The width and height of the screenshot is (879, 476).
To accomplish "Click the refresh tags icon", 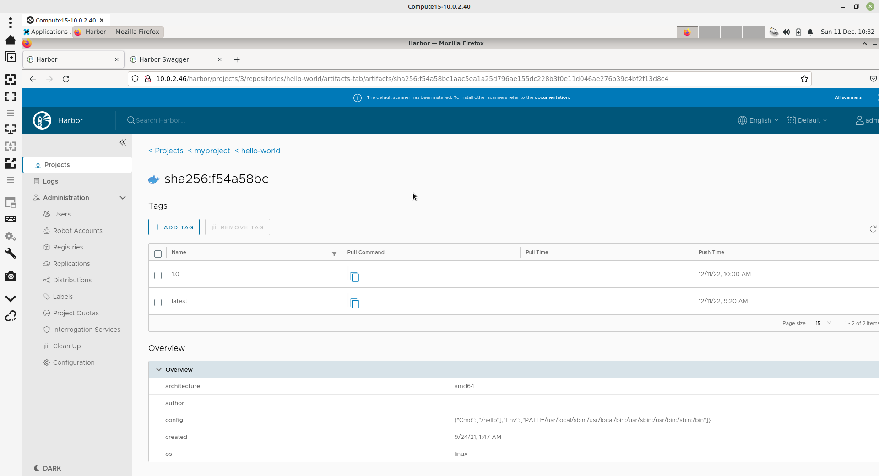I will click(873, 229).
